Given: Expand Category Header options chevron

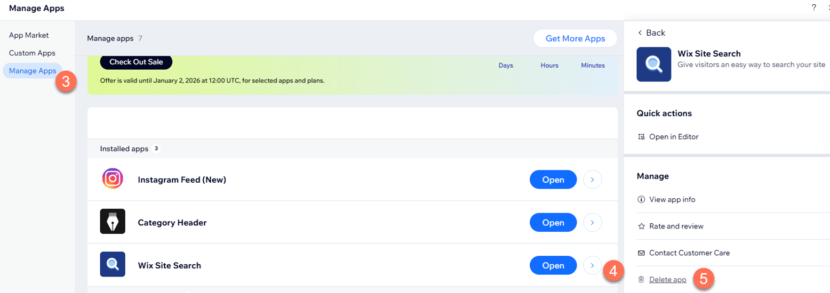Looking at the screenshot, I should [x=593, y=222].
